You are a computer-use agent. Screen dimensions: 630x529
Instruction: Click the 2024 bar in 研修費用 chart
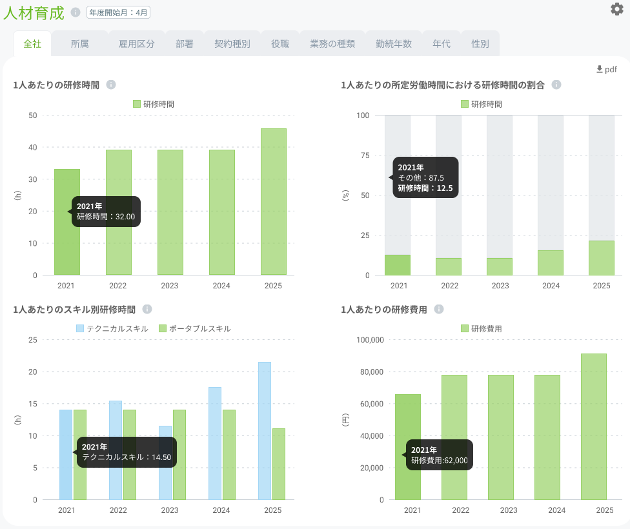tap(547, 437)
